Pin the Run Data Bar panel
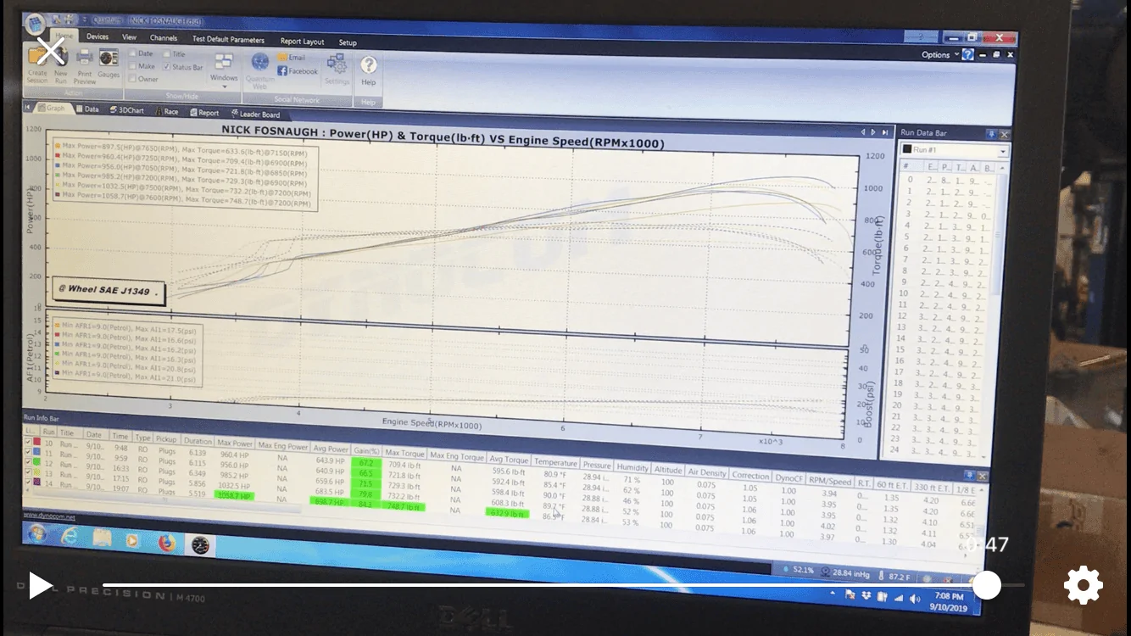Viewport: 1131px width, 636px height. click(991, 134)
